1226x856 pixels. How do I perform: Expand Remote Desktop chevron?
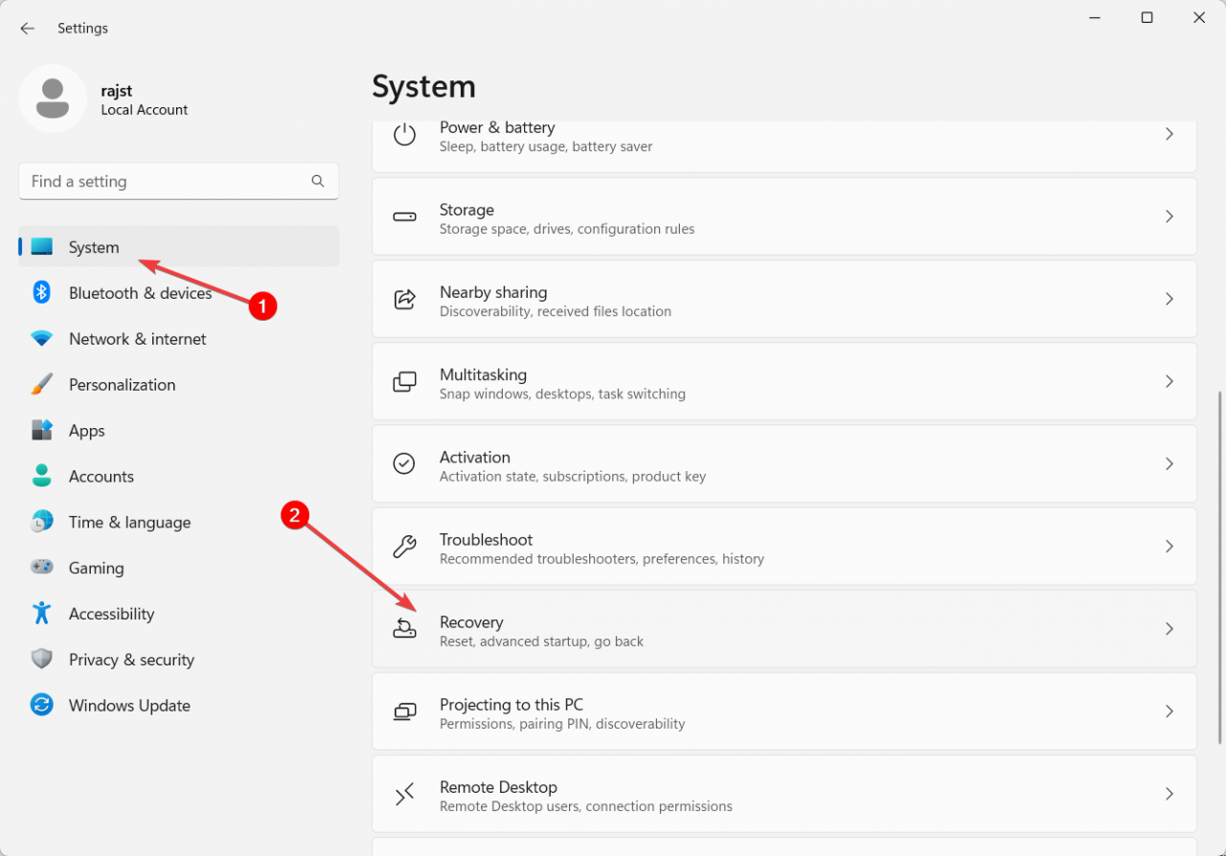click(x=1169, y=794)
